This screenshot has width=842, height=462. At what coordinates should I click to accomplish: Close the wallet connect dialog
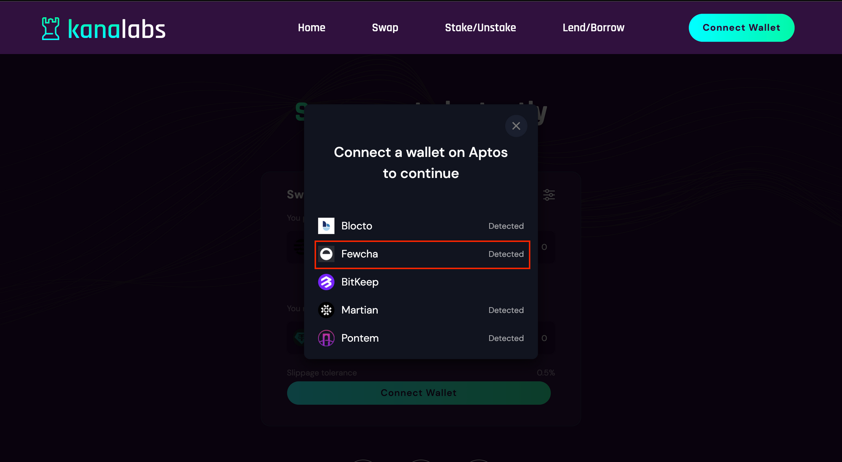point(516,126)
